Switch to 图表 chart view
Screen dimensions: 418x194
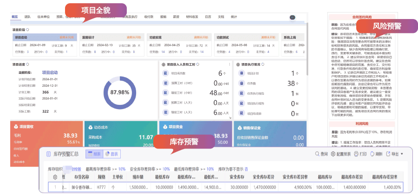[111, 154]
